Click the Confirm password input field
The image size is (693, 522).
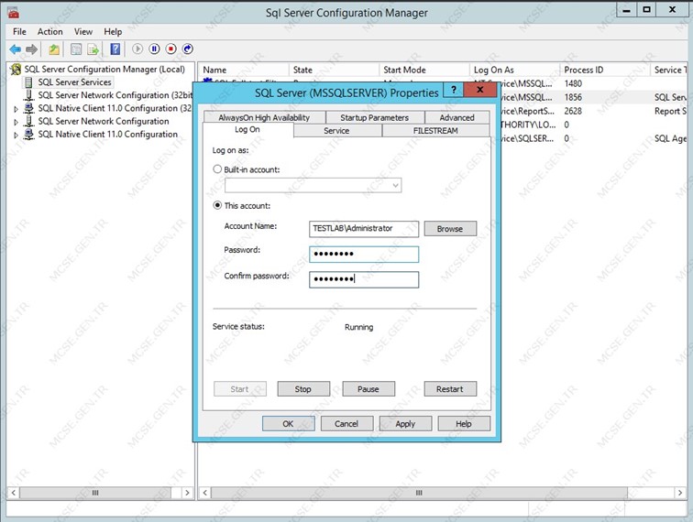pyautogui.click(x=364, y=279)
